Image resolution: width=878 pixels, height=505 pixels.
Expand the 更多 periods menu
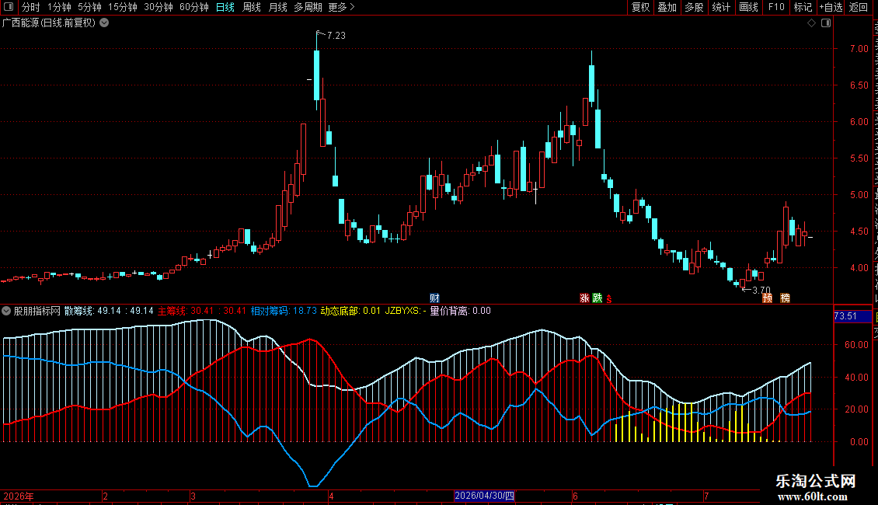[x=341, y=7]
